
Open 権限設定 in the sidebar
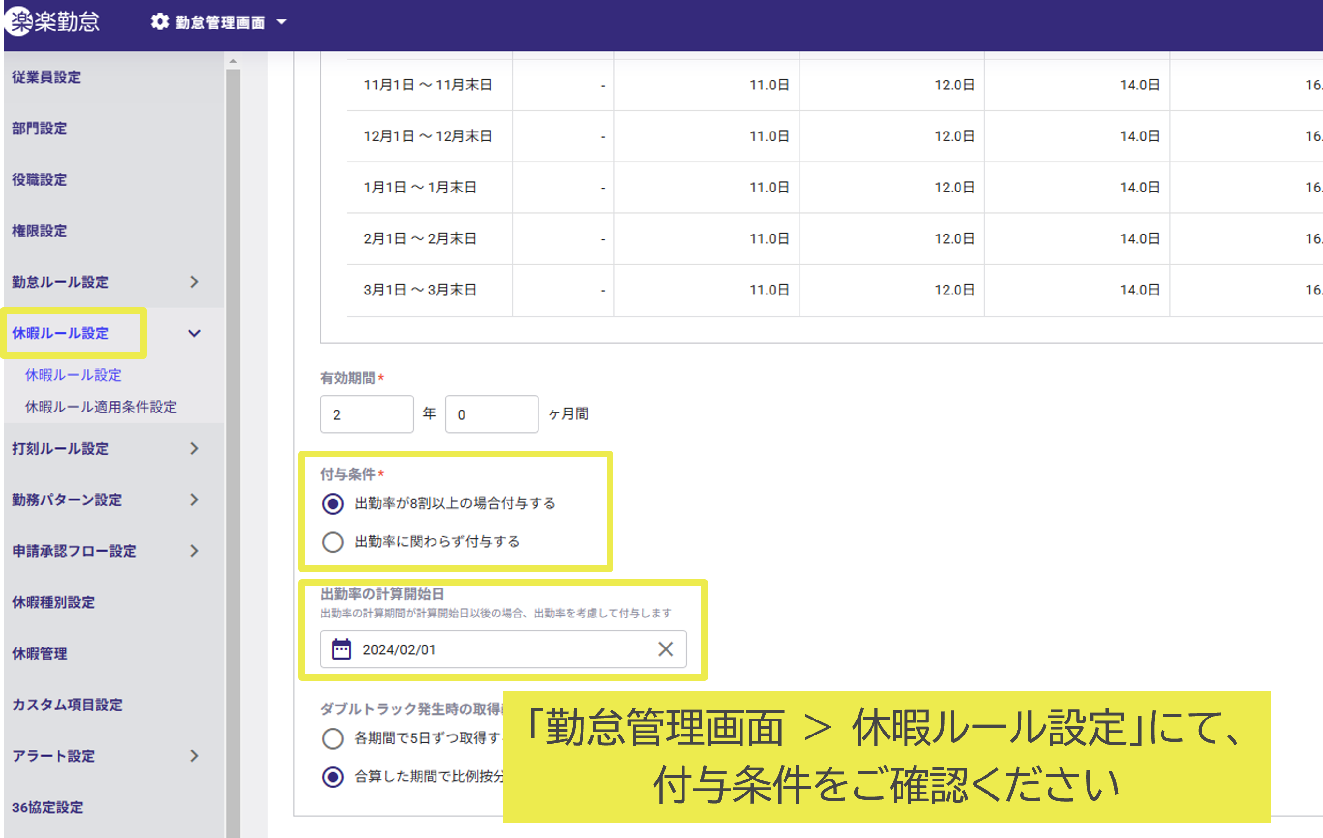(40, 230)
